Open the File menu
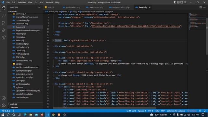 (x=8, y=2)
